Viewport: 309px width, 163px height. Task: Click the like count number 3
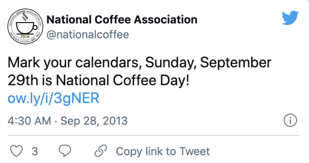(35, 151)
